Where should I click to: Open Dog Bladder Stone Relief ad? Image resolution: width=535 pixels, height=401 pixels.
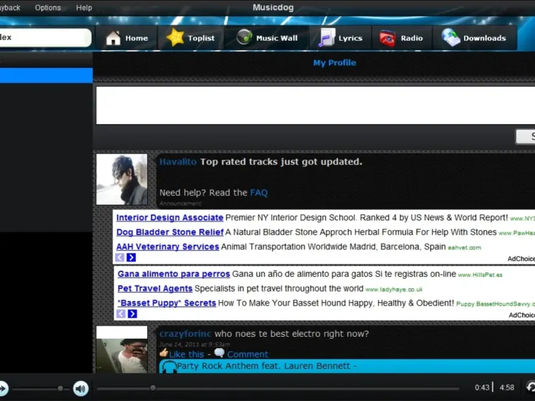pyautogui.click(x=170, y=232)
